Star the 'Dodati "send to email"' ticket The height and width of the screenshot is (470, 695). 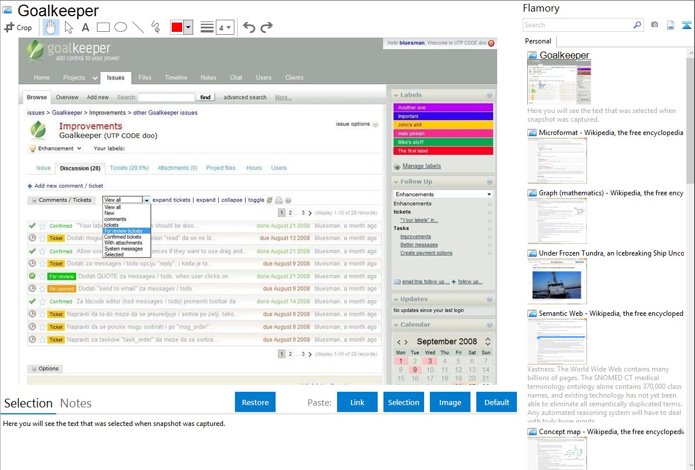pos(42,289)
